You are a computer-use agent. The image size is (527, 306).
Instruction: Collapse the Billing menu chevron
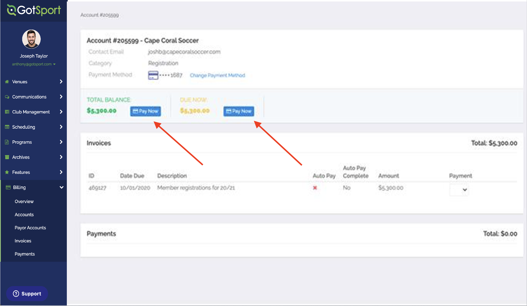click(62, 187)
